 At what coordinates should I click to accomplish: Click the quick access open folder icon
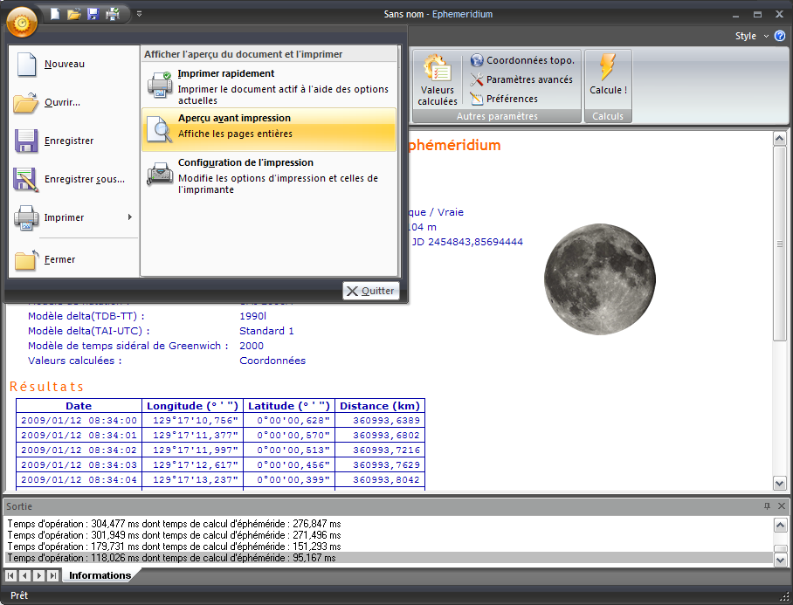74,14
